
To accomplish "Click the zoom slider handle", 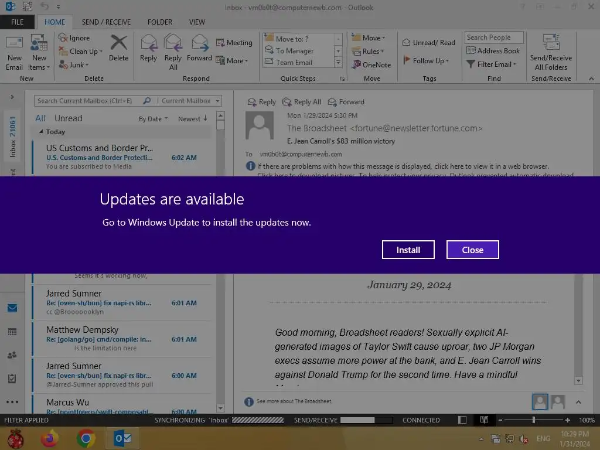I will pyautogui.click(x=533, y=420).
